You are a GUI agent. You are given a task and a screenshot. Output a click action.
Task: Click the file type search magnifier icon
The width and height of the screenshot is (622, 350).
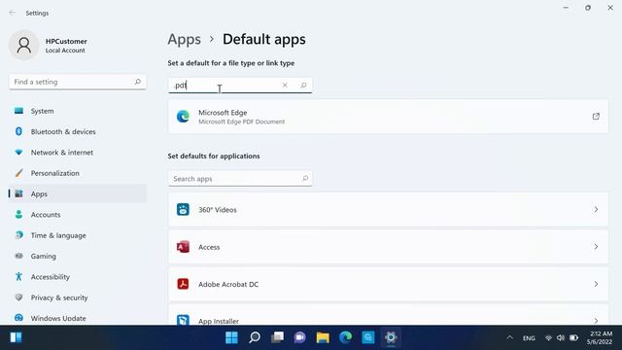[x=303, y=85]
